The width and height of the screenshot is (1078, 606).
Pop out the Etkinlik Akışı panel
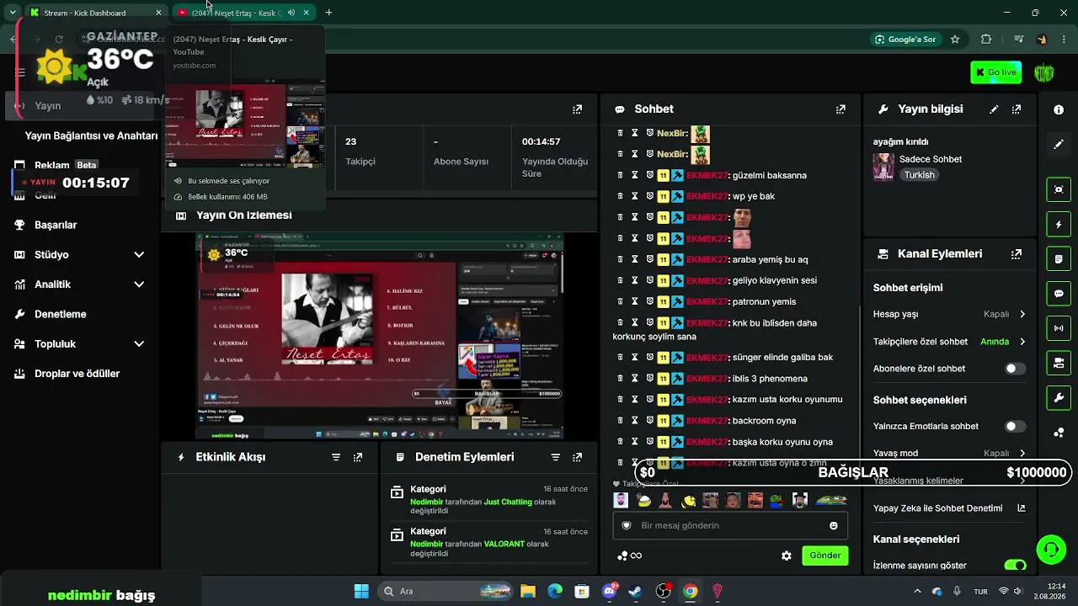click(x=358, y=458)
